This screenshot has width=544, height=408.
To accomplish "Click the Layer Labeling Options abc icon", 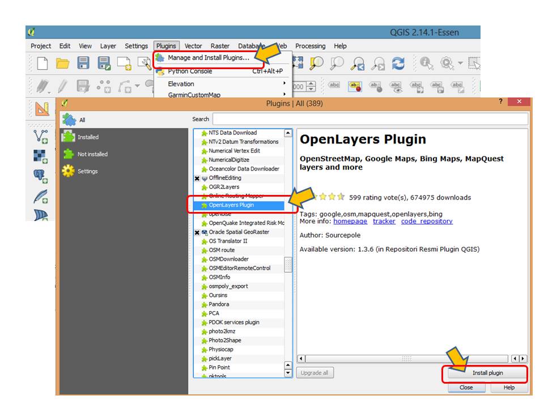I will 334,86.
